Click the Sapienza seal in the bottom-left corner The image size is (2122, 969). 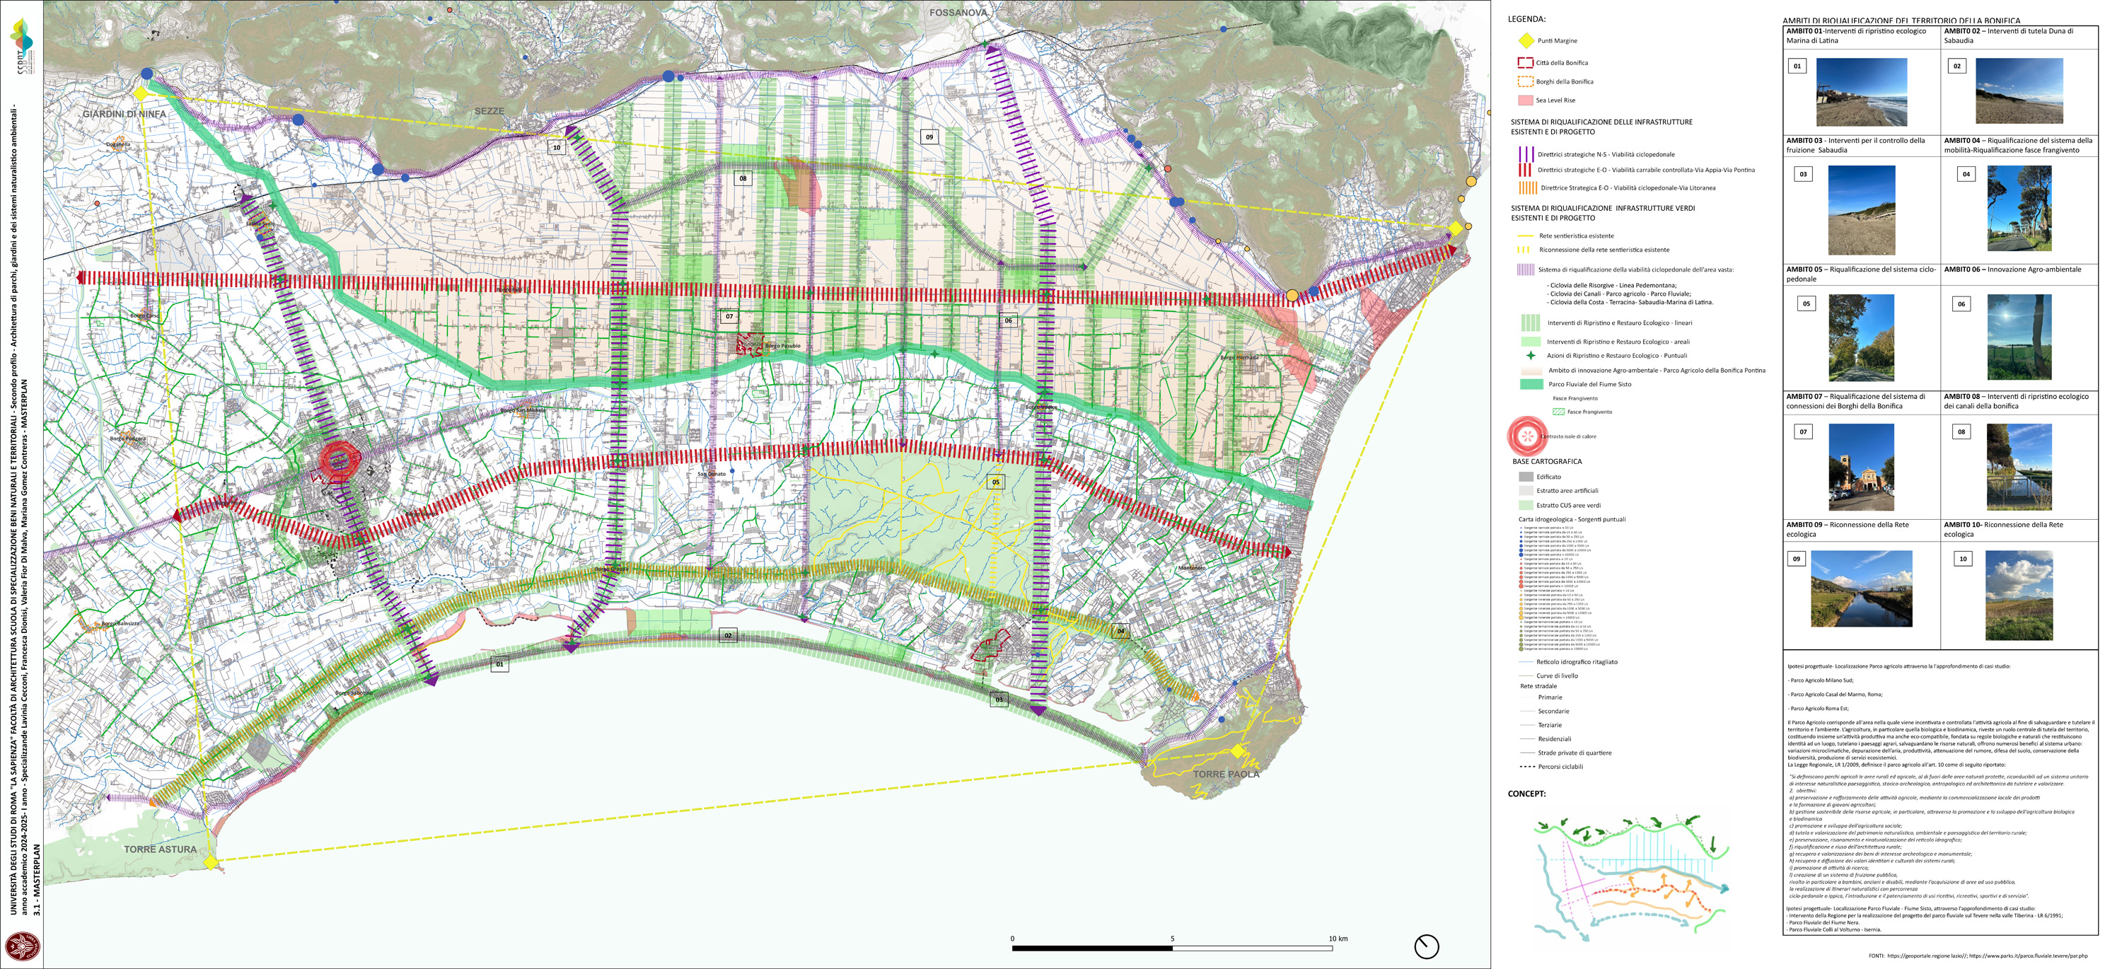click(x=22, y=948)
